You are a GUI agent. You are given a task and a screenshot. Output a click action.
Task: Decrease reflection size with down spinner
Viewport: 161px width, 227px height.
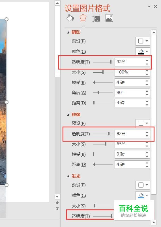[147, 146]
